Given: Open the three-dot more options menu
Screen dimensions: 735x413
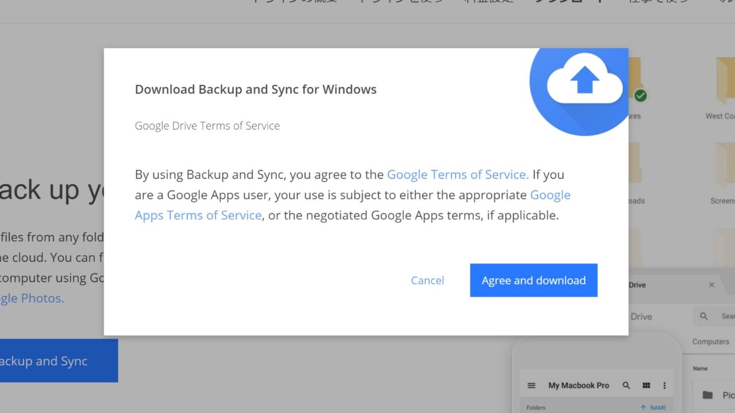Looking at the screenshot, I should click(x=664, y=385).
